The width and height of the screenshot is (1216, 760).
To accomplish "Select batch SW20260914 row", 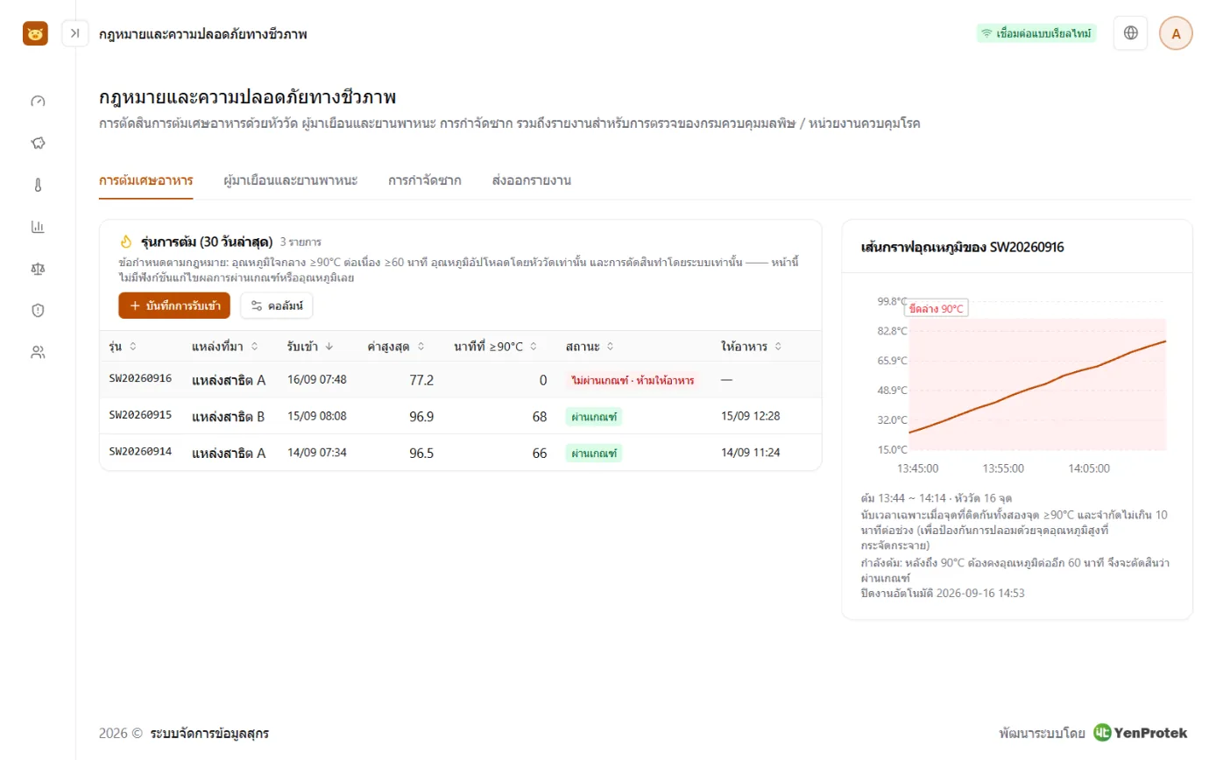I will (x=461, y=453).
